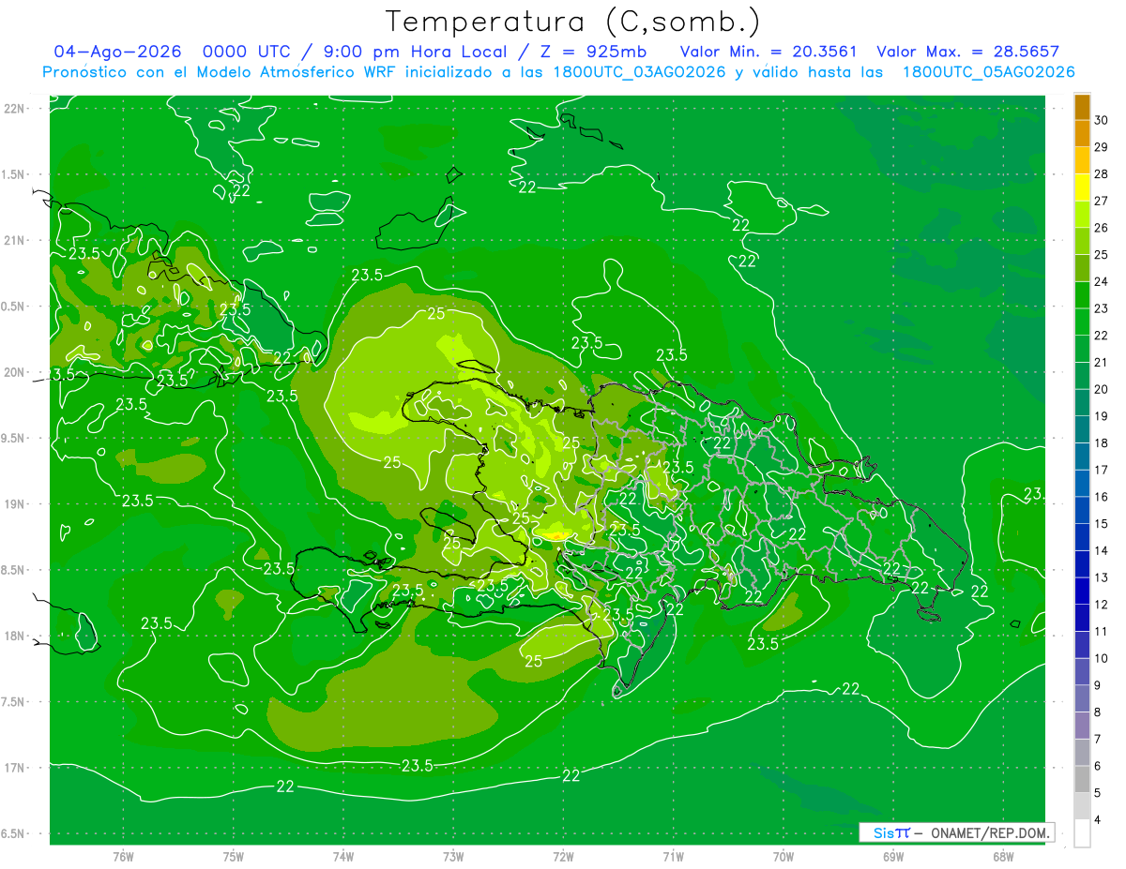
Task: Click the "22N" latitude axis label
Action: [15, 109]
